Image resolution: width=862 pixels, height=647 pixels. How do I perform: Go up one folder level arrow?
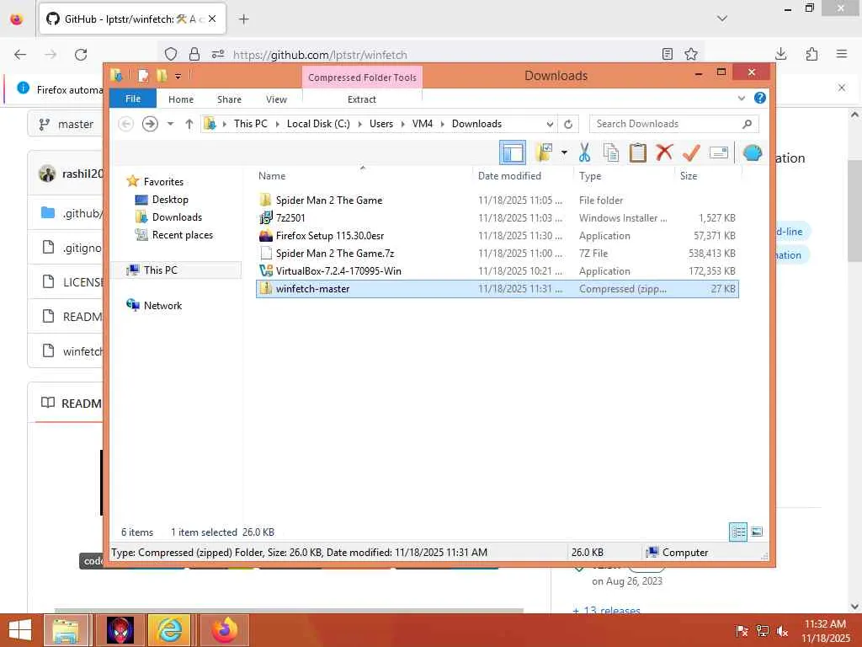click(189, 124)
